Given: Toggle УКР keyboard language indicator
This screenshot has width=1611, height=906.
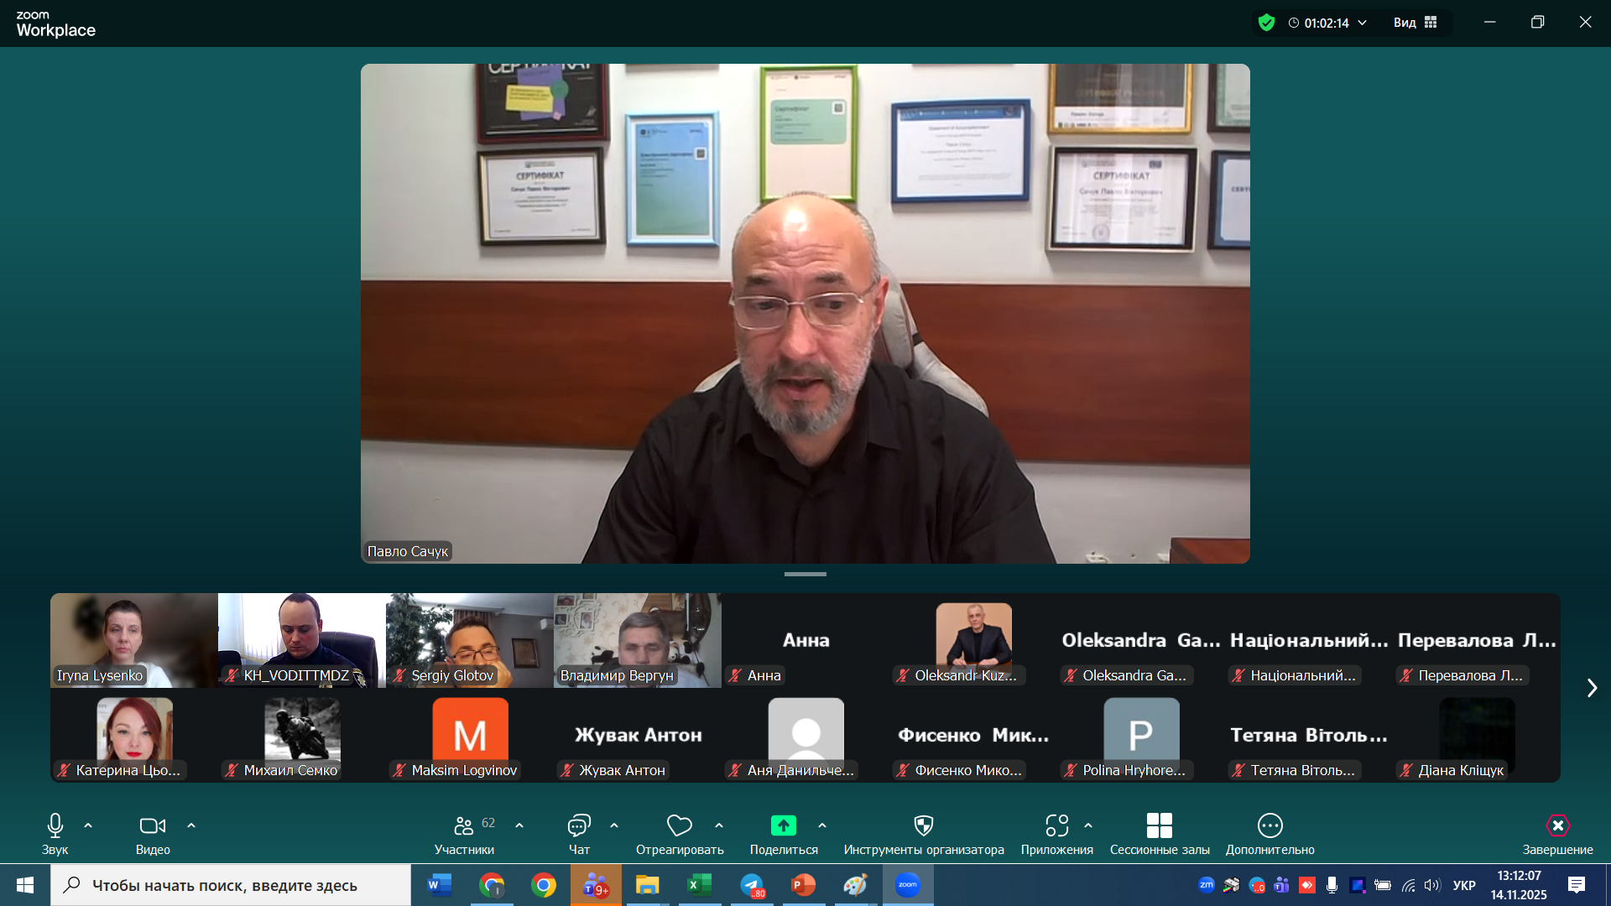Looking at the screenshot, I should tap(1463, 885).
